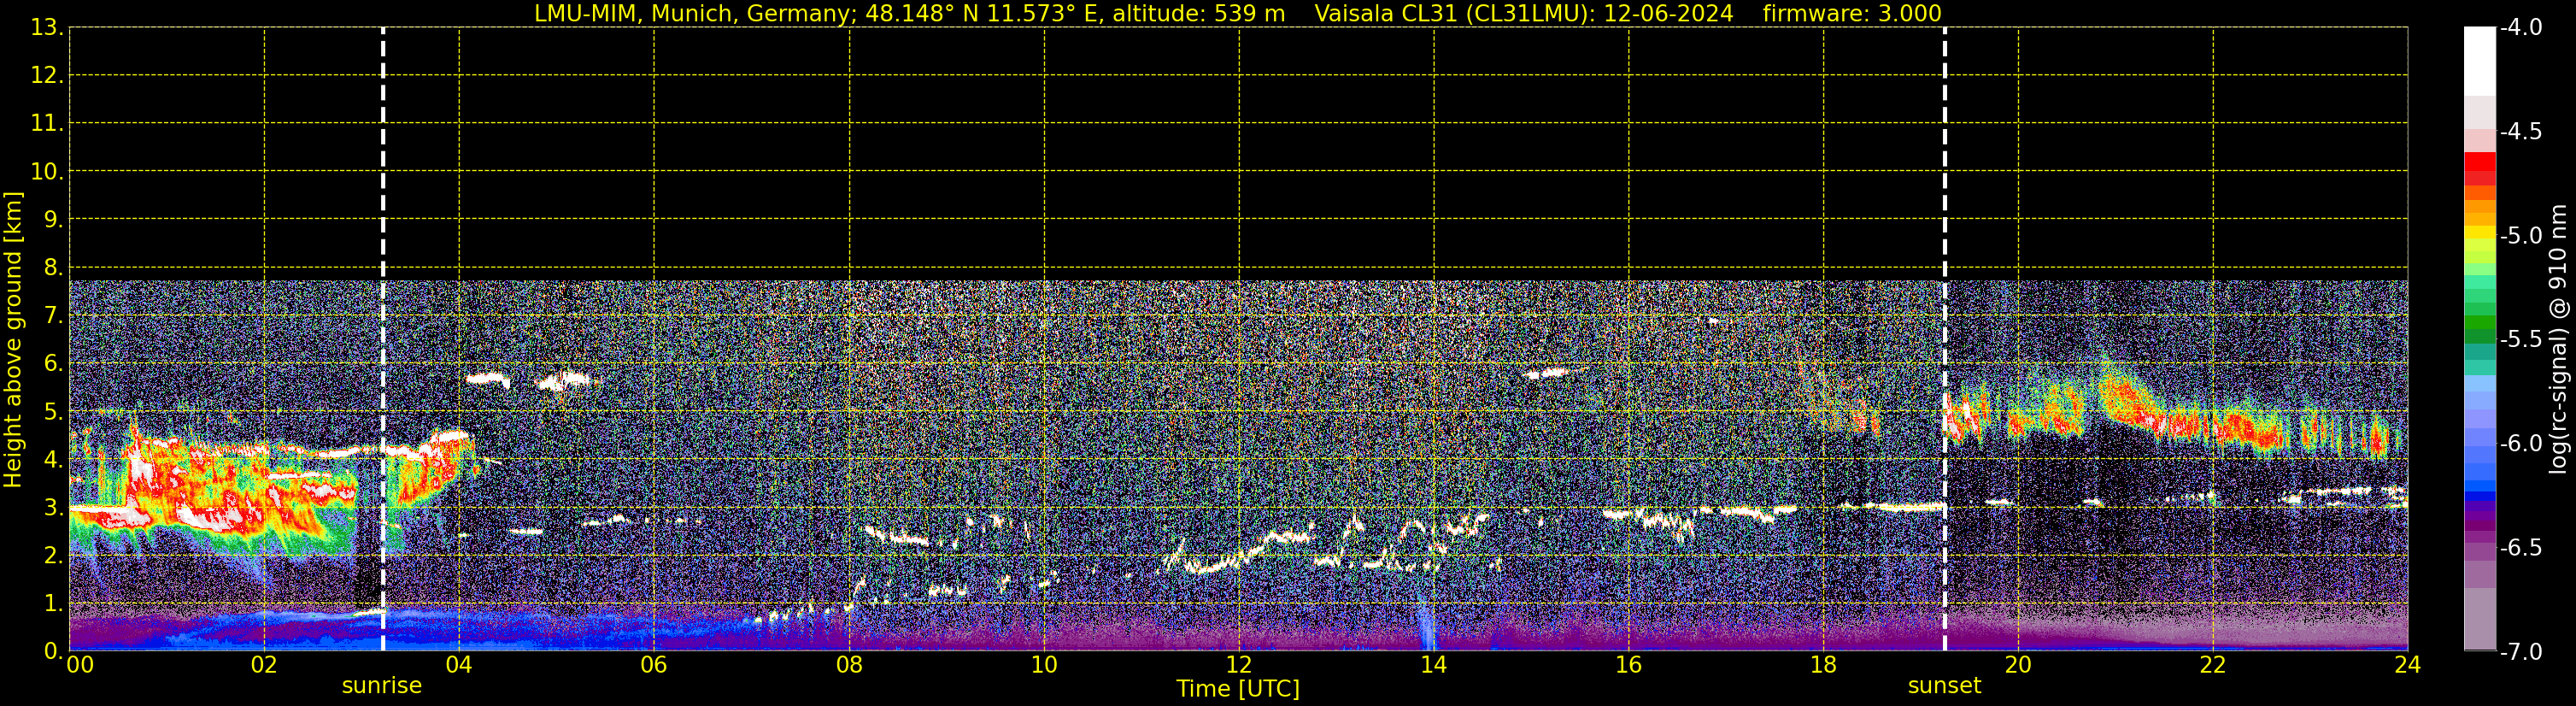Click the "10" time axis tick label
The width and height of the screenshot is (2576, 706).
tap(1044, 665)
